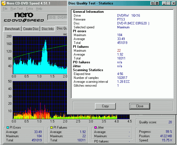Maximize the Disc Quality Test Statistics window

tap(168, 3)
